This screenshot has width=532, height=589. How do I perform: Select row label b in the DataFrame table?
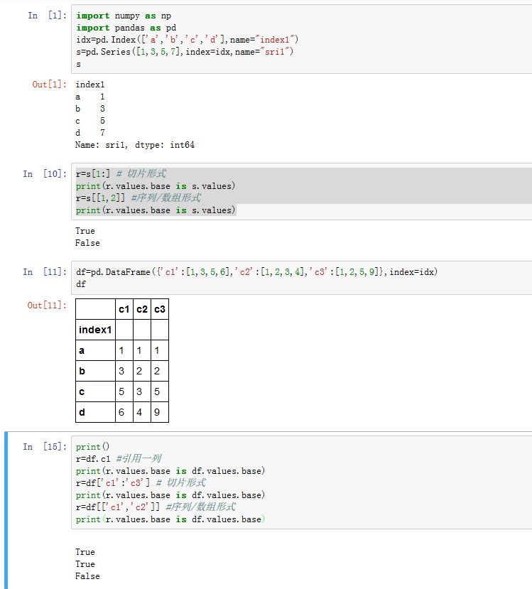82,371
